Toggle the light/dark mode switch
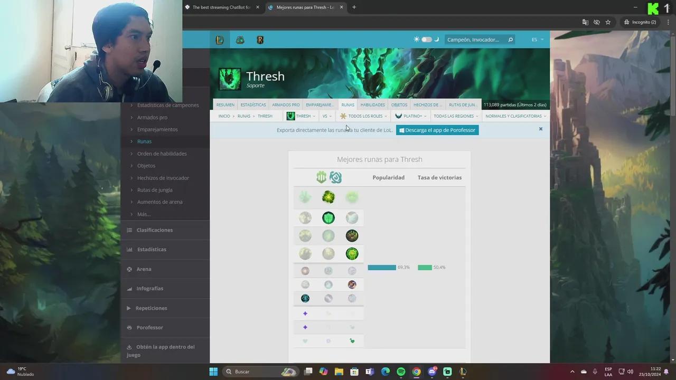Viewport: 676px width, 380px height. click(x=427, y=40)
